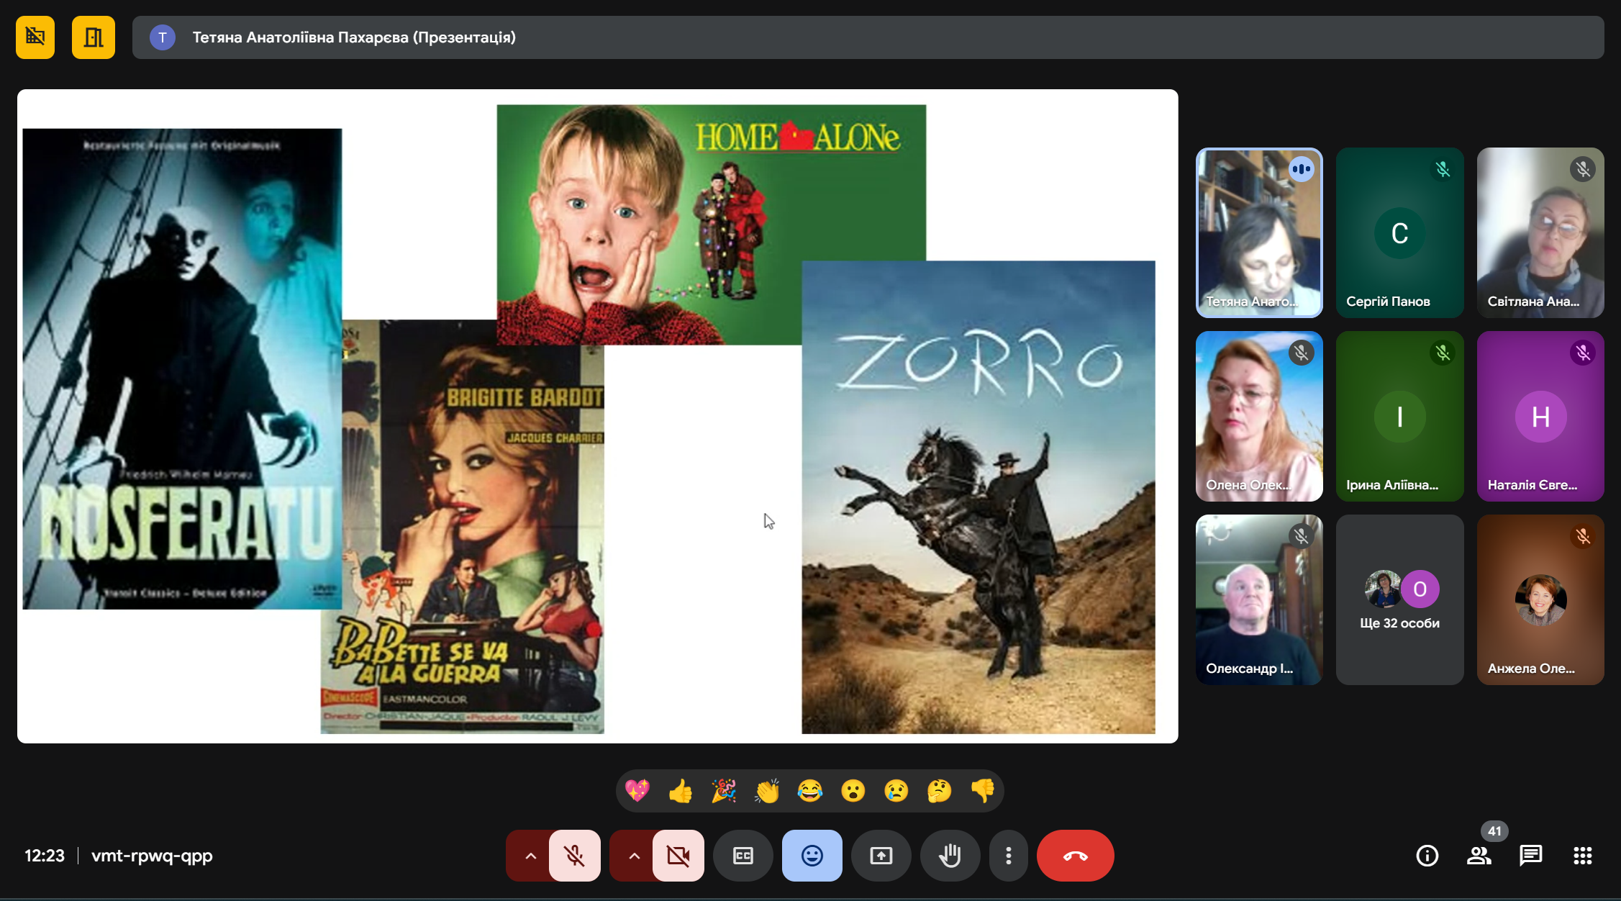Click the yellow disable-grid icon at top left
The height and width of the screenshot is (901, 1621).
[x=35, y=37]
